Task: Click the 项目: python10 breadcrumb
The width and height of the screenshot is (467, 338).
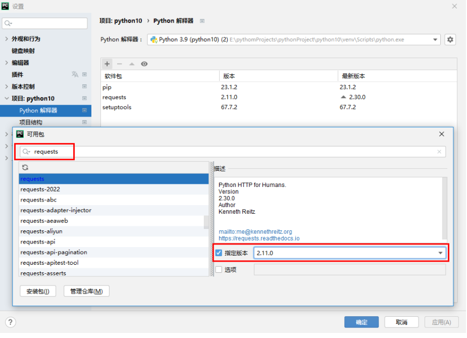Action: tap(121, 21)
